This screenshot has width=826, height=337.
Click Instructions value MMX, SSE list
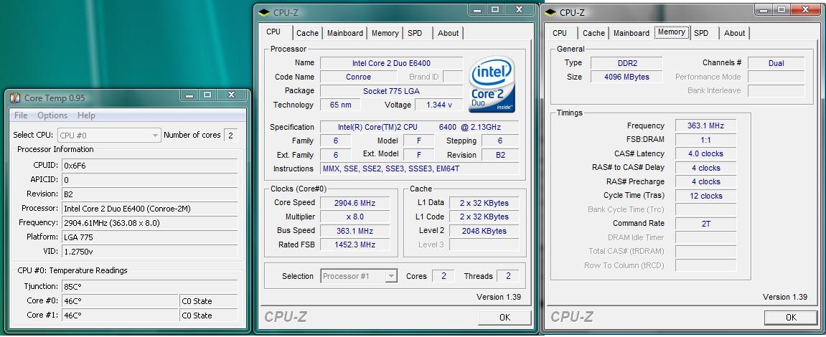(x=419, y=169)
